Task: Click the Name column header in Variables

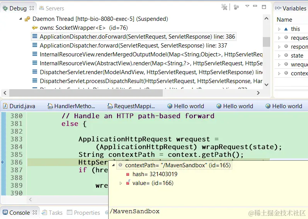Action: tap(284, 20)
